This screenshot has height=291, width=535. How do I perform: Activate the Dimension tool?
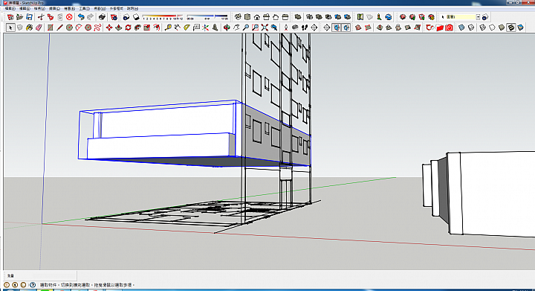click(177, 28)
